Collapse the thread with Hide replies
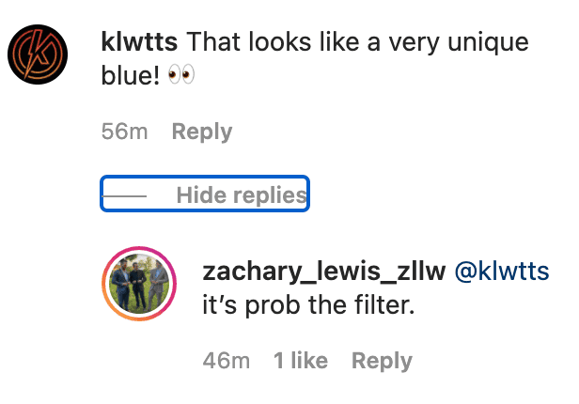The height and width of the screenshot is (404, 579). [205, 194]
